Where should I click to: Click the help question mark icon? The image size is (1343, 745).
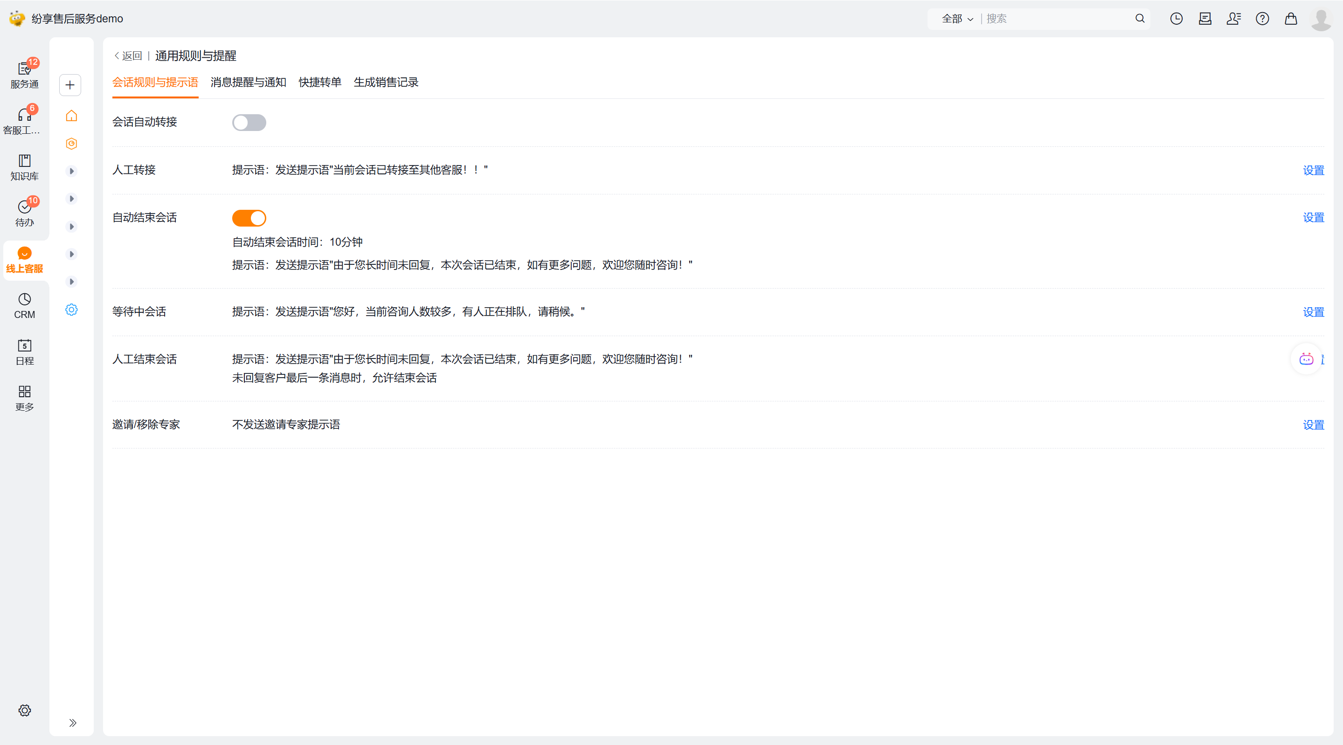1262,19
